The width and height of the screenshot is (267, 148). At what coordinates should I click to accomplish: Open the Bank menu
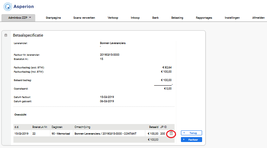pos(155,18)
